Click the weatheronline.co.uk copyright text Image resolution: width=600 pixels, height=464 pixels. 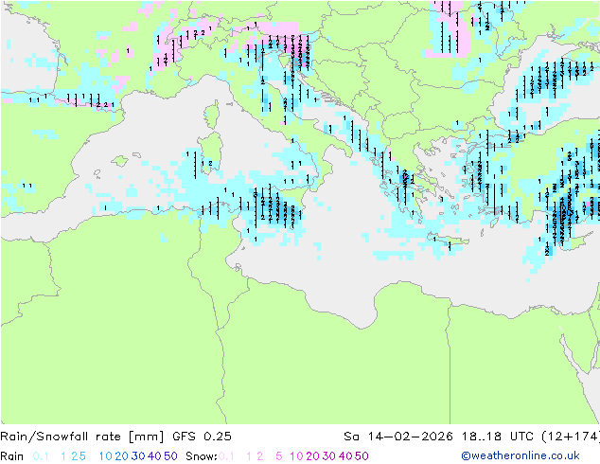(521, 455)
